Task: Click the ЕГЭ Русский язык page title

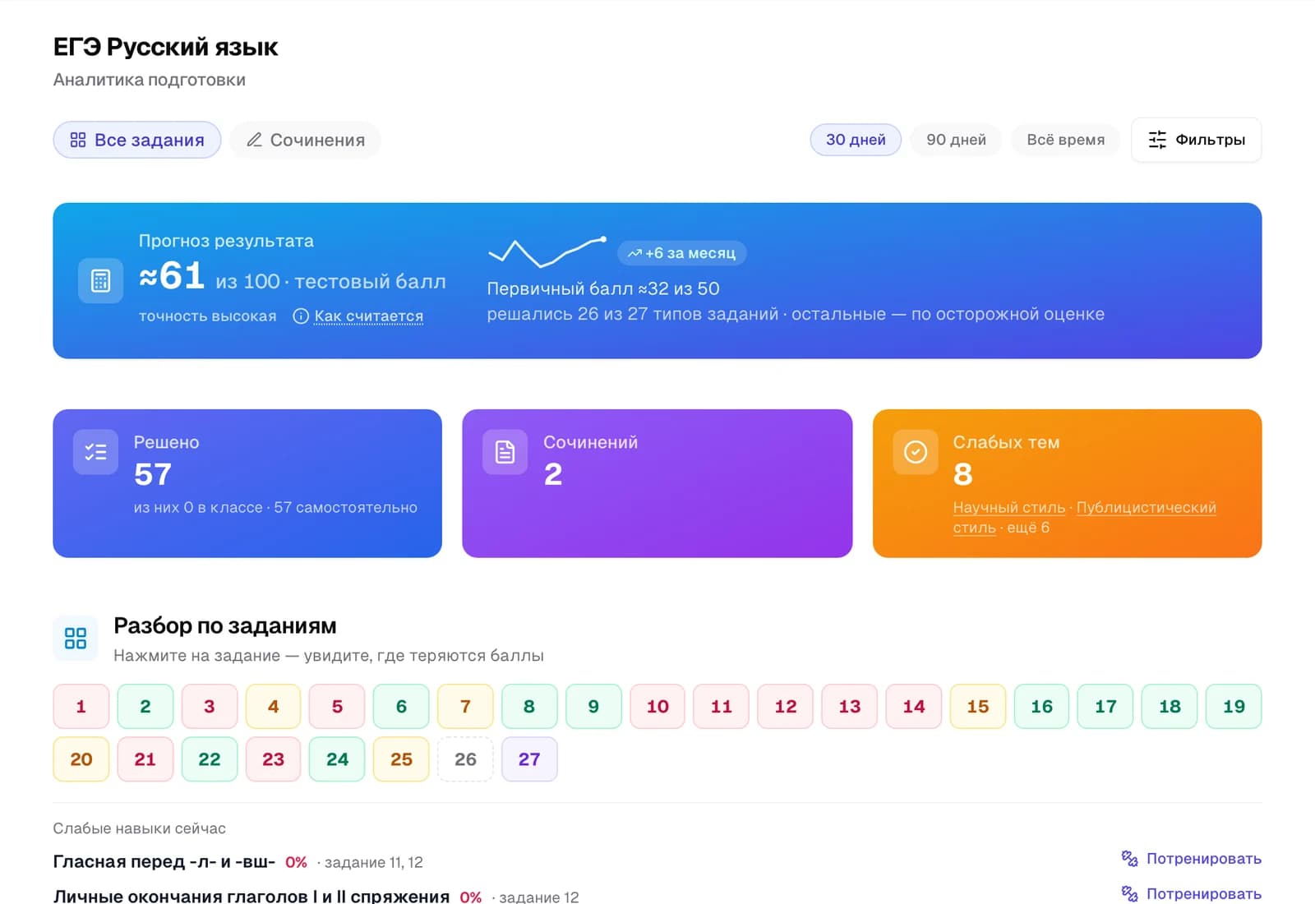Action: point(166,47)
